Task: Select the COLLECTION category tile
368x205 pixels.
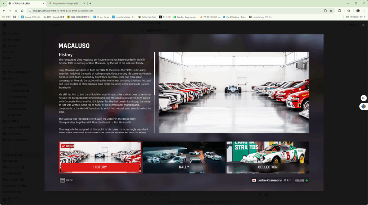Action: (267, 158)
